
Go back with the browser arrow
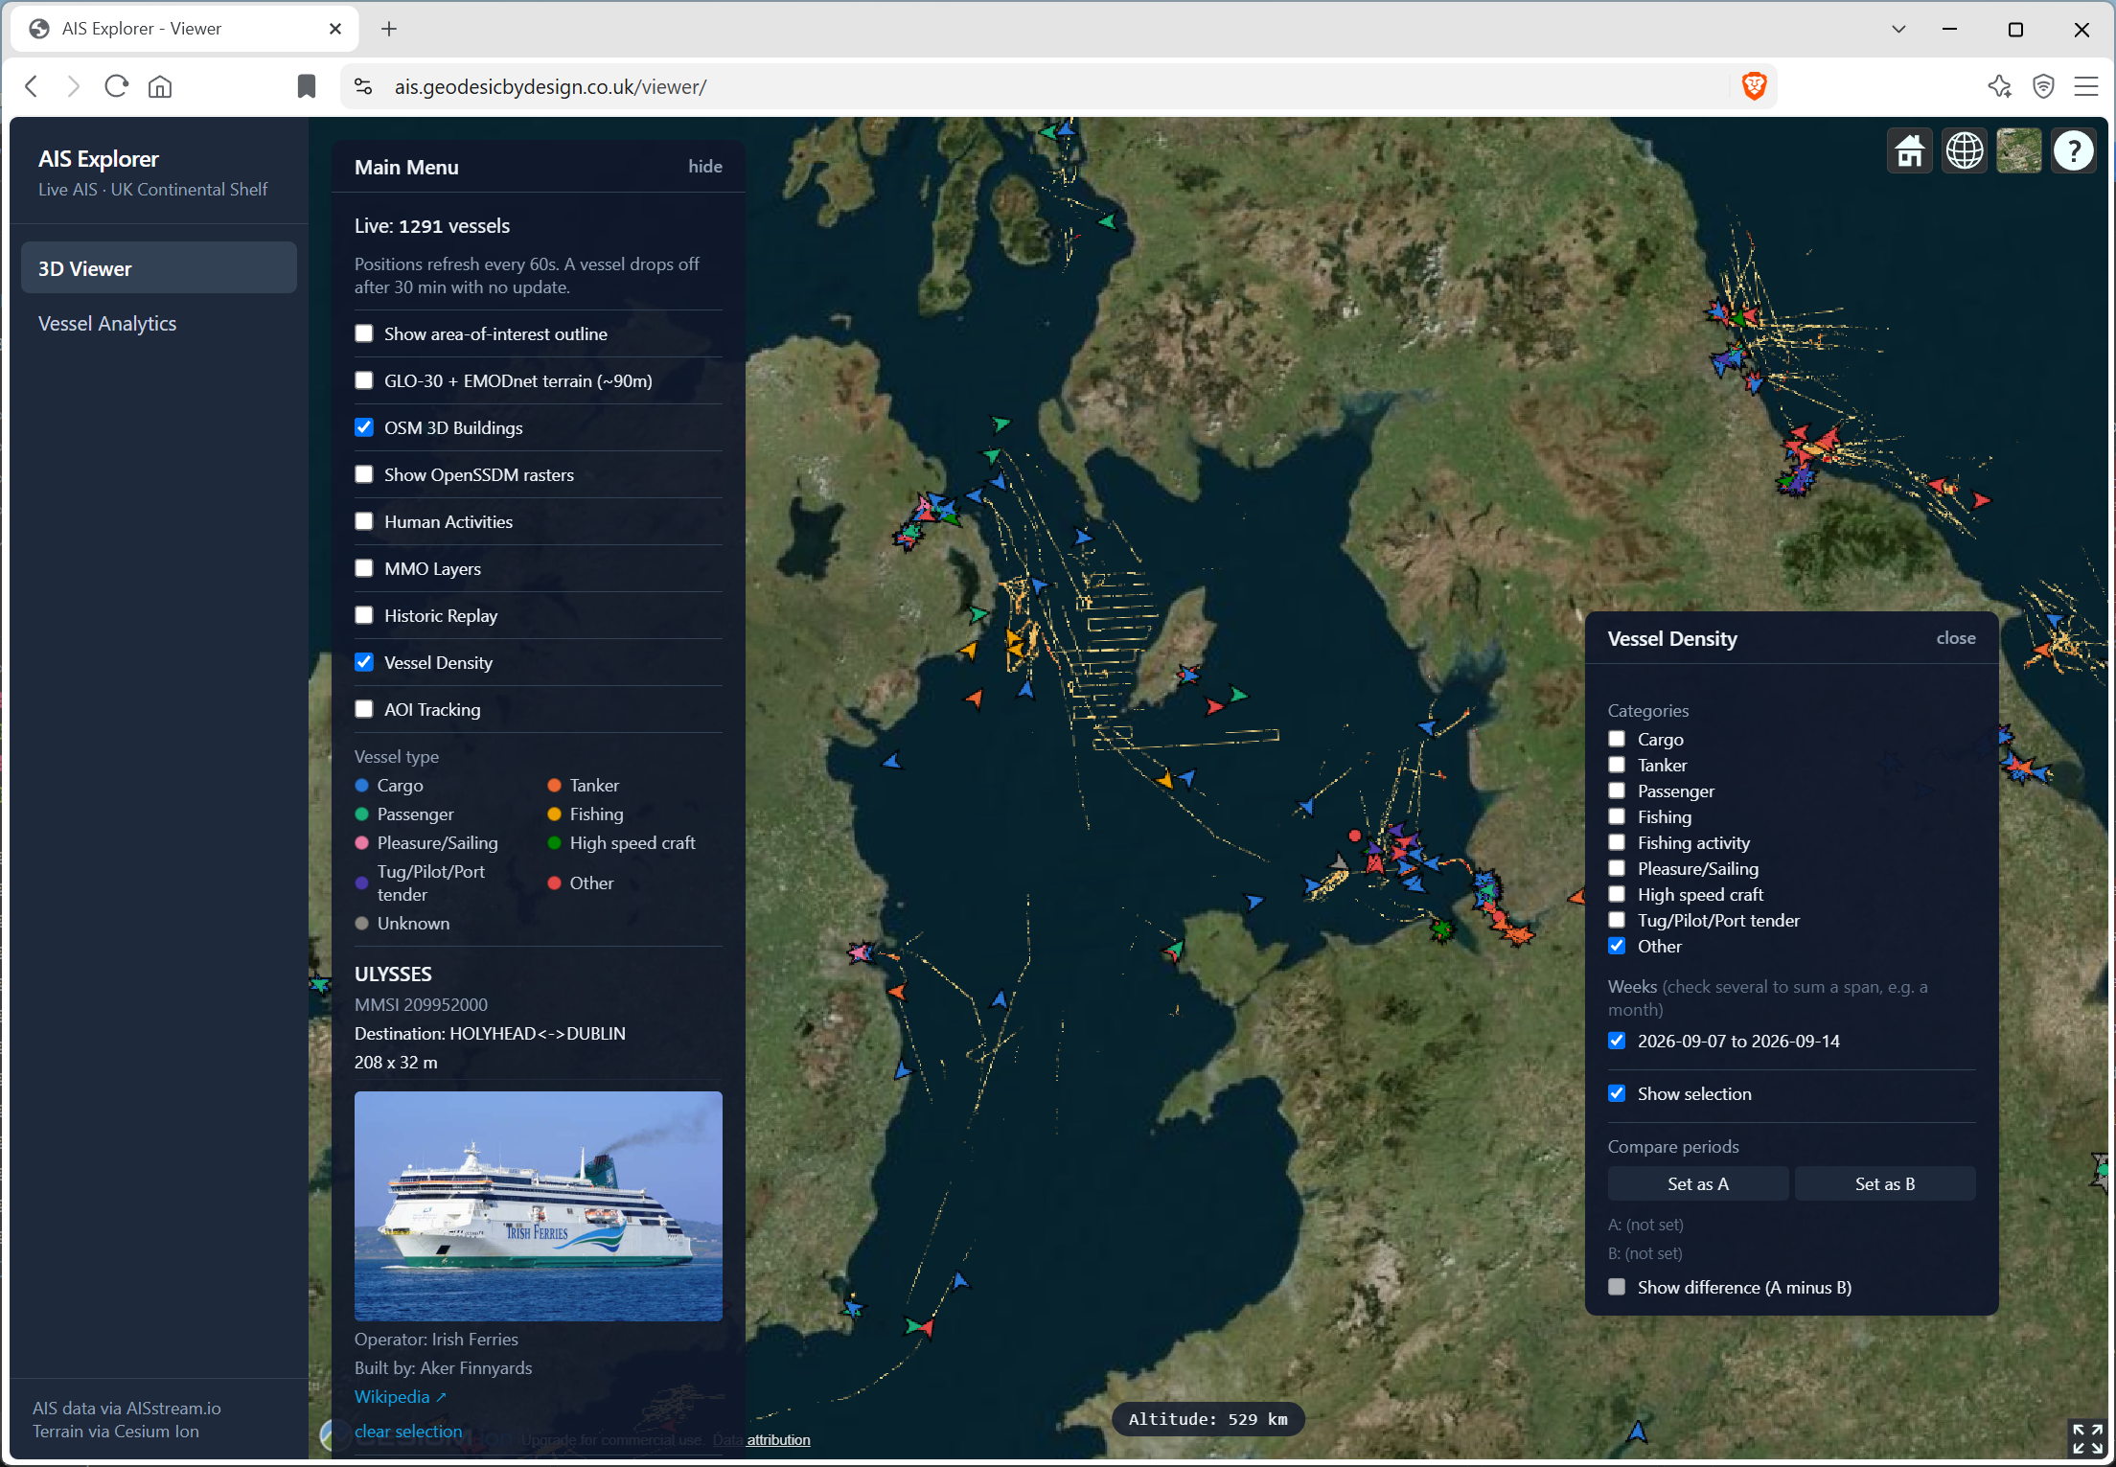pos(32,86)
